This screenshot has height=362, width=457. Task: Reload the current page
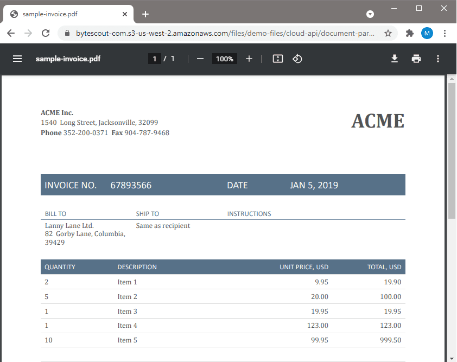(x=46, y=33)
